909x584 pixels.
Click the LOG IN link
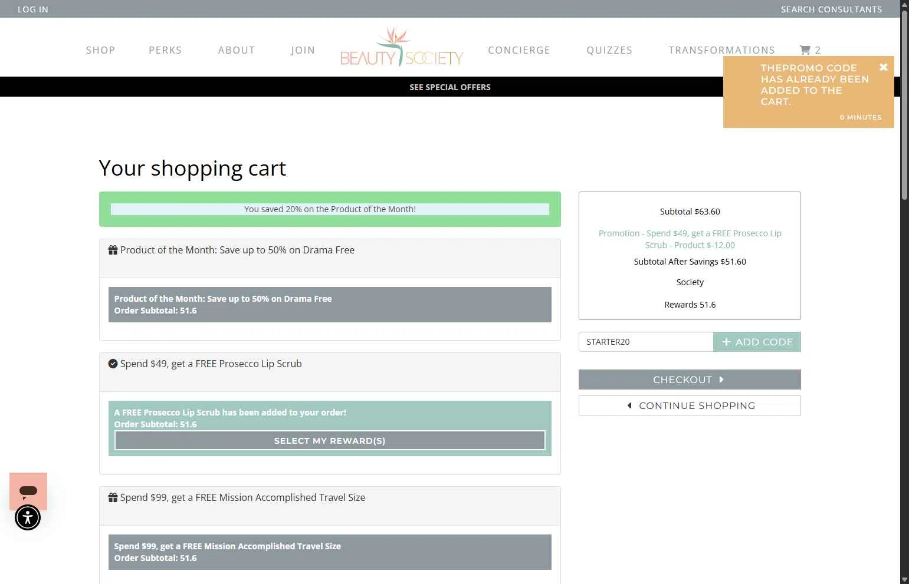[x=33, y=9]
